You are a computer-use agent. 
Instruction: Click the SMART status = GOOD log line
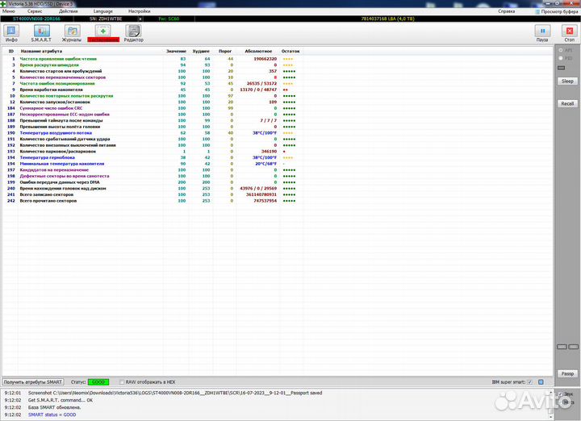click(x=52, y=415)
